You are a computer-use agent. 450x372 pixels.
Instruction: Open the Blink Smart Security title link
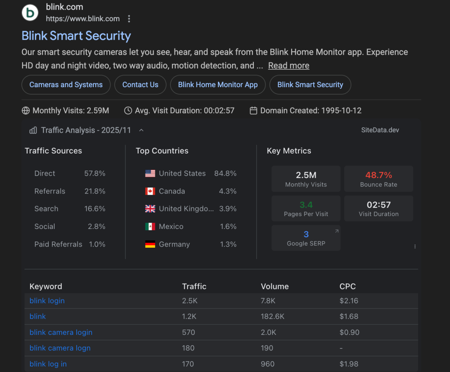click(76, 36)
